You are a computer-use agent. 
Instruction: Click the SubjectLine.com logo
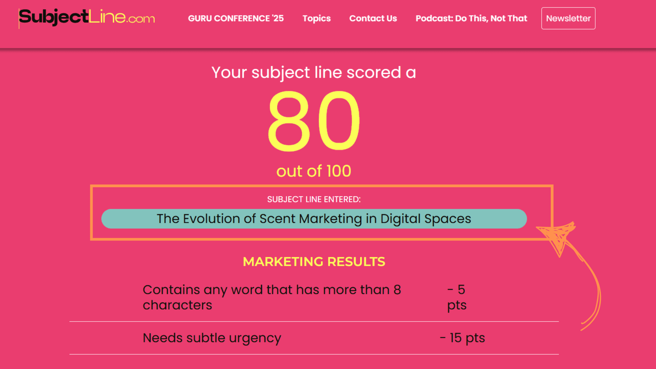pos(86,18)
